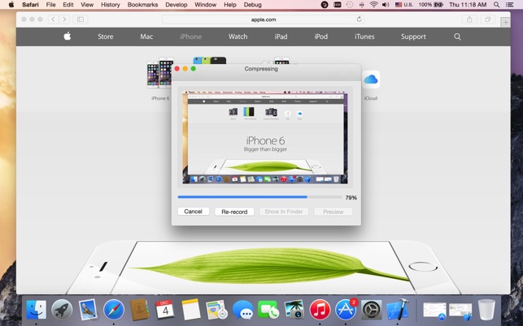Screen dimensions: 523x326
Task: Open Window menu
Action: click(x=206, y=5)
